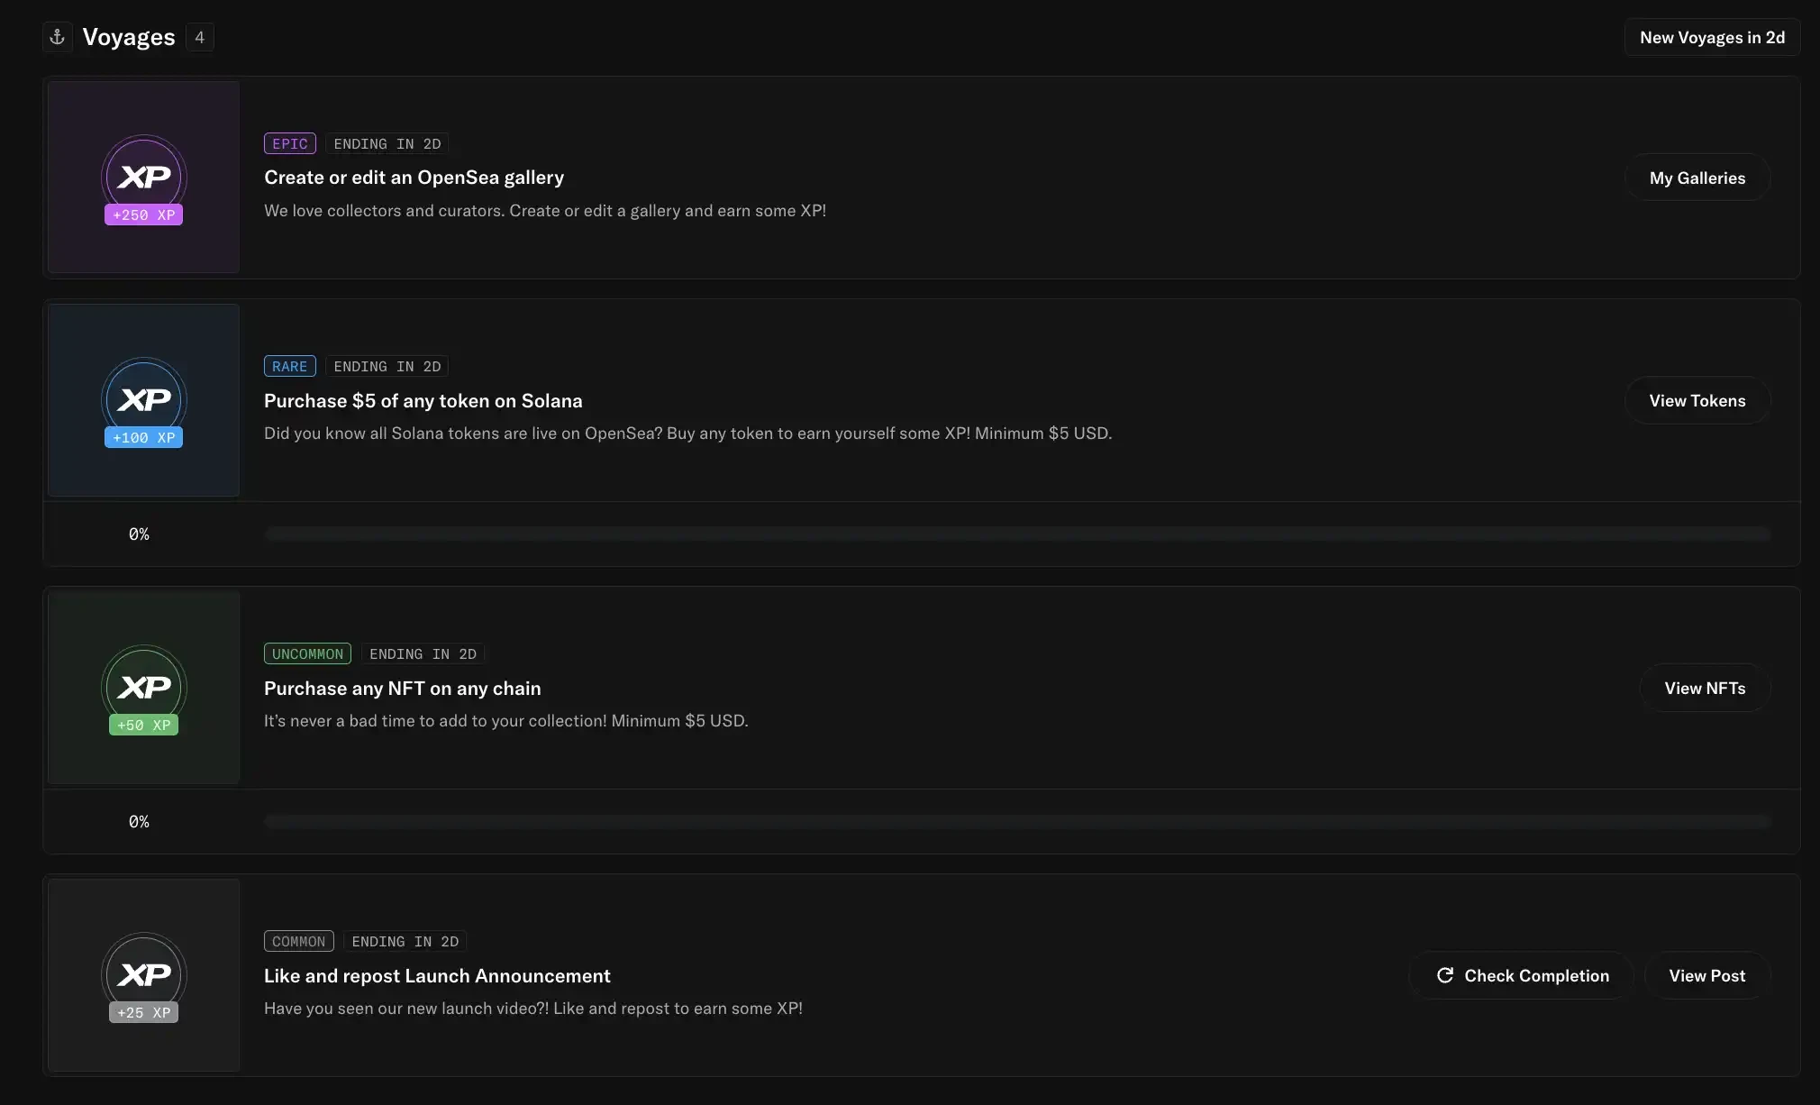Click the purple Epic XP coin icon
This screenshot has width=1820, height=1105.
click(144, 176)
